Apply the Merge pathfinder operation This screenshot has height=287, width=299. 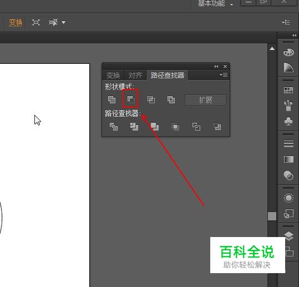155,127
